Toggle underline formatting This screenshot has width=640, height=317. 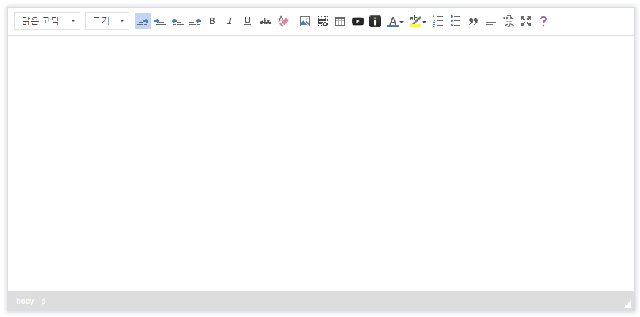click(247, 21)
